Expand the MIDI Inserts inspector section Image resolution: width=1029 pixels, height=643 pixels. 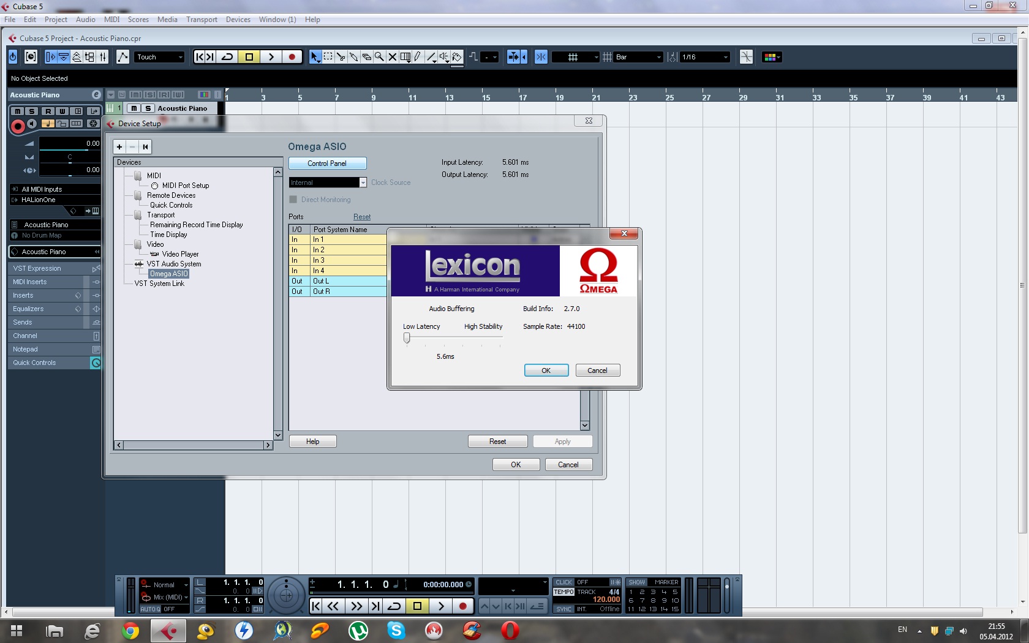pos(55,282)
